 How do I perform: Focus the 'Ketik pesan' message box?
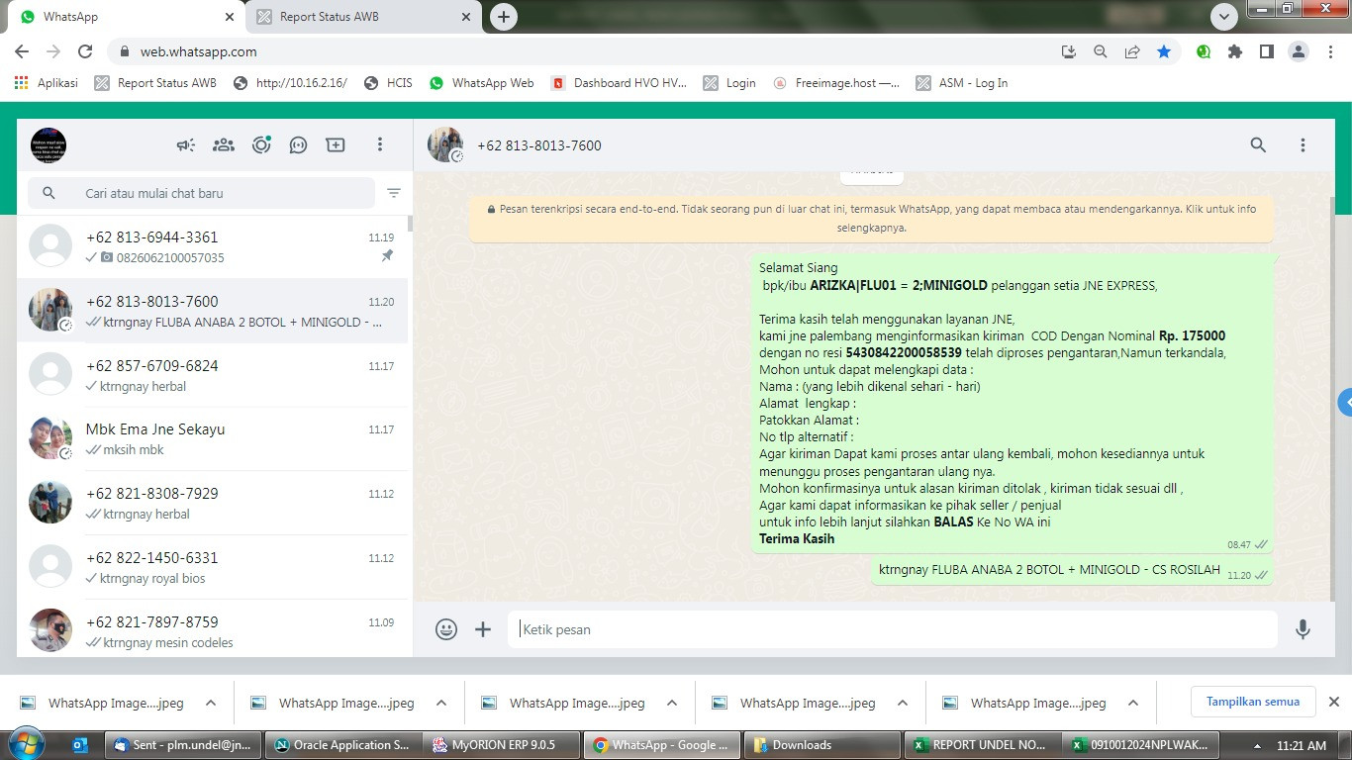coord(892,629)
